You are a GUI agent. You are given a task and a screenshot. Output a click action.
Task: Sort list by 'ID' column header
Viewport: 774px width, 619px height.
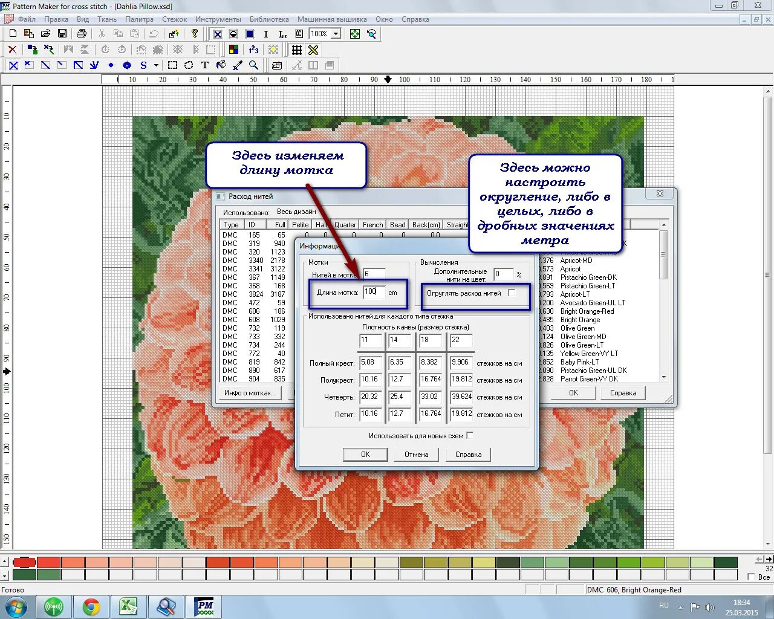coord(256,225)
